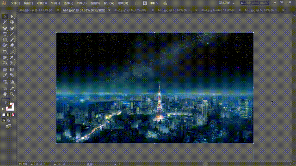Select the Direct Selection tool
Screen dimensions: 296x166
[12, 17]
